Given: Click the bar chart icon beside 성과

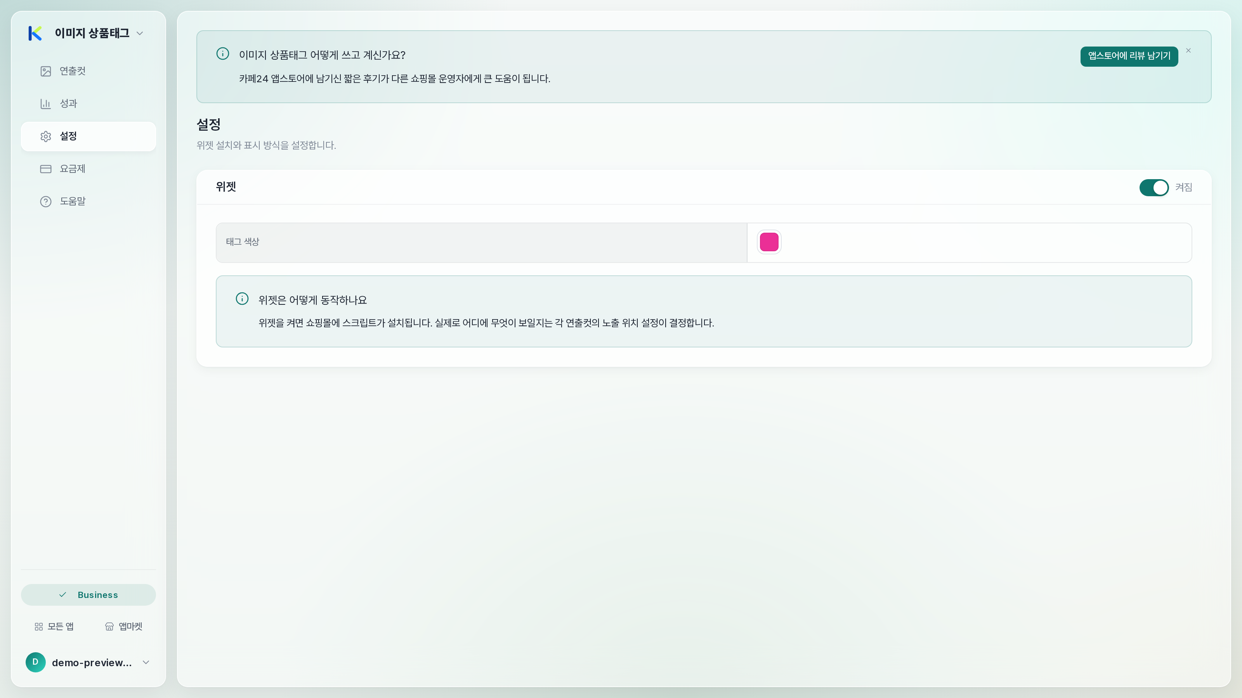Looking at the screenshot, I should (46, 104).
